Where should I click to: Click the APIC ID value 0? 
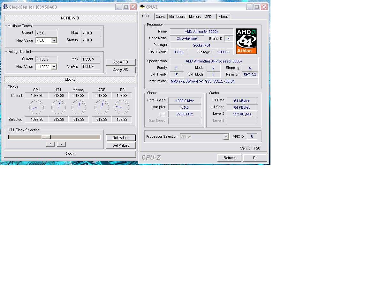[x=252, y=136]
